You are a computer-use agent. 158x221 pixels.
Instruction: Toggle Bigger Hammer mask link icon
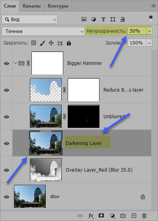coord(28,63)
